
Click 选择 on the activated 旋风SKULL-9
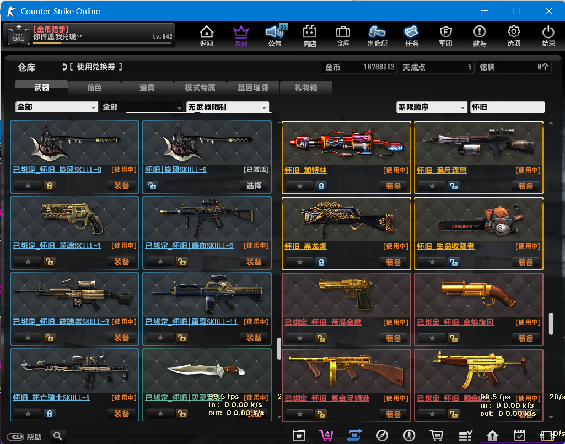[x=254, y=186]
